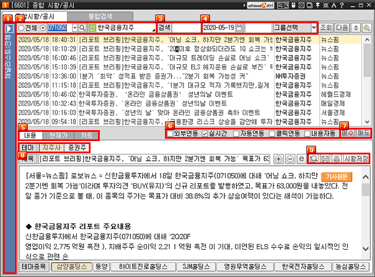
Task: Click the article scrollbar up arrow
Action: (365, 177)
